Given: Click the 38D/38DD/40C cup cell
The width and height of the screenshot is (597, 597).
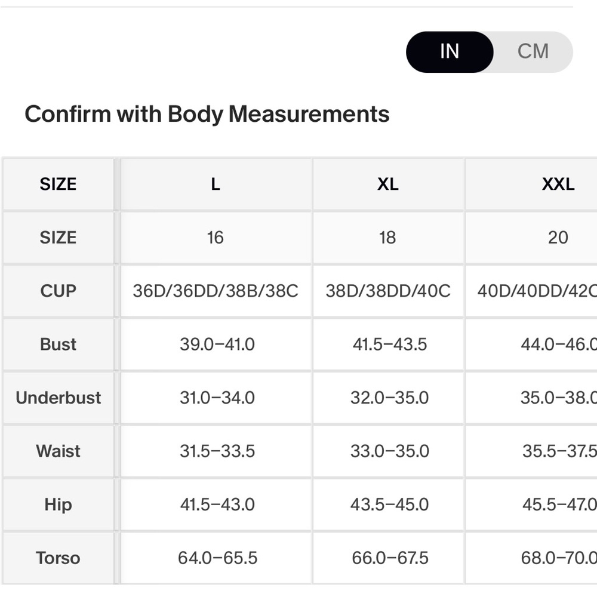Looking at the screenshot, I should point(388,291).
